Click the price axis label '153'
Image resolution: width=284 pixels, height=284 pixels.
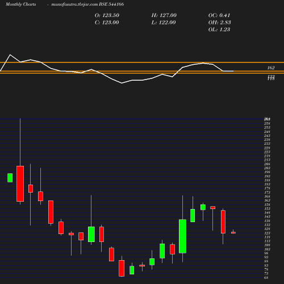267,208
